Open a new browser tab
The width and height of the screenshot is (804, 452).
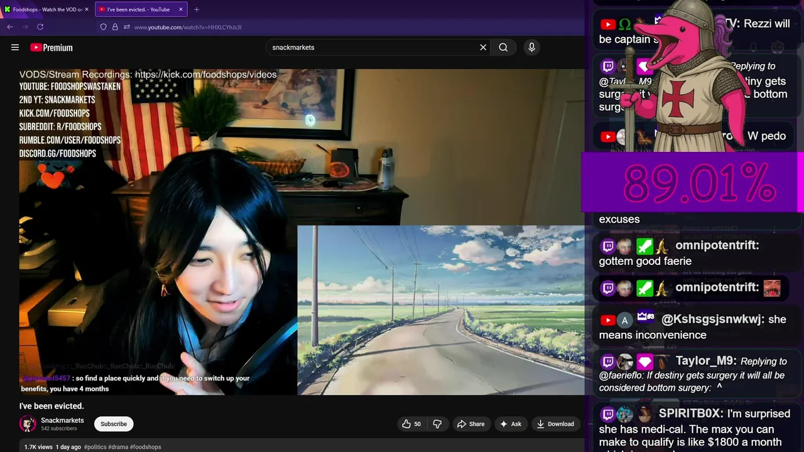(197, 9)
